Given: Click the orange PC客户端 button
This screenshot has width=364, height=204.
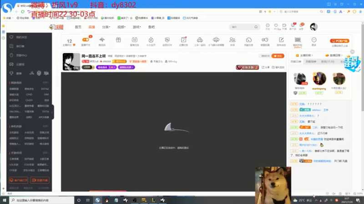Looking at the screenshot, I should (x=339, y=41).
